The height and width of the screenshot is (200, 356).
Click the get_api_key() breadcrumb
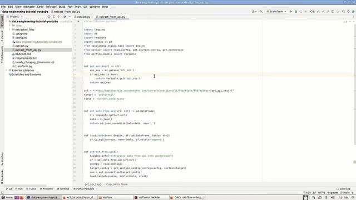[x=93, y=184]
